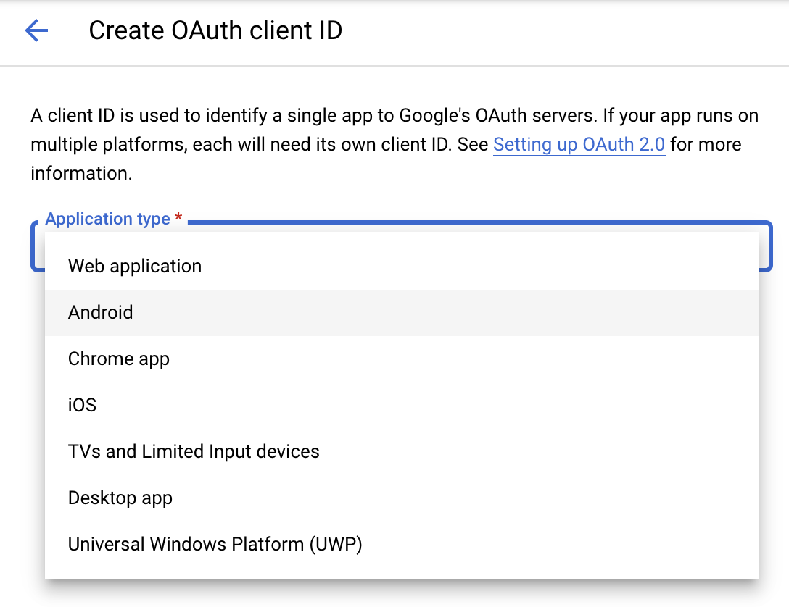Select the Desktop app option

(x=402, y=498)
